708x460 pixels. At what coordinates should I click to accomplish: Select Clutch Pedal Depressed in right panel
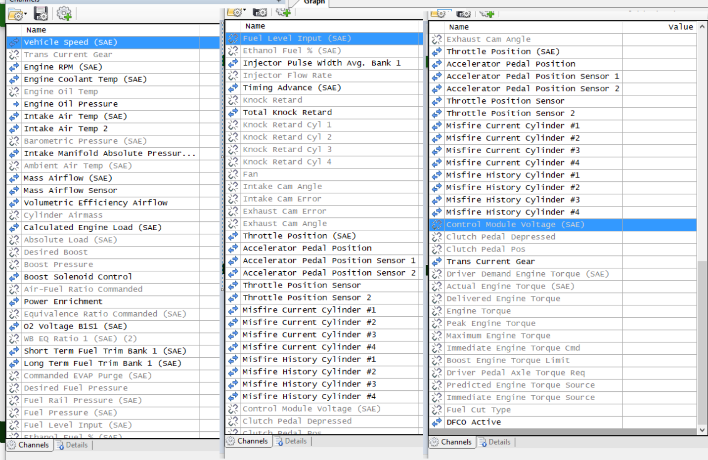[x=563, y=237]
